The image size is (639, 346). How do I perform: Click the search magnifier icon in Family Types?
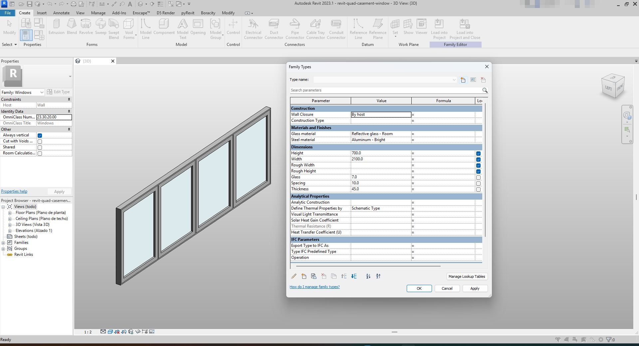(485, 90)
